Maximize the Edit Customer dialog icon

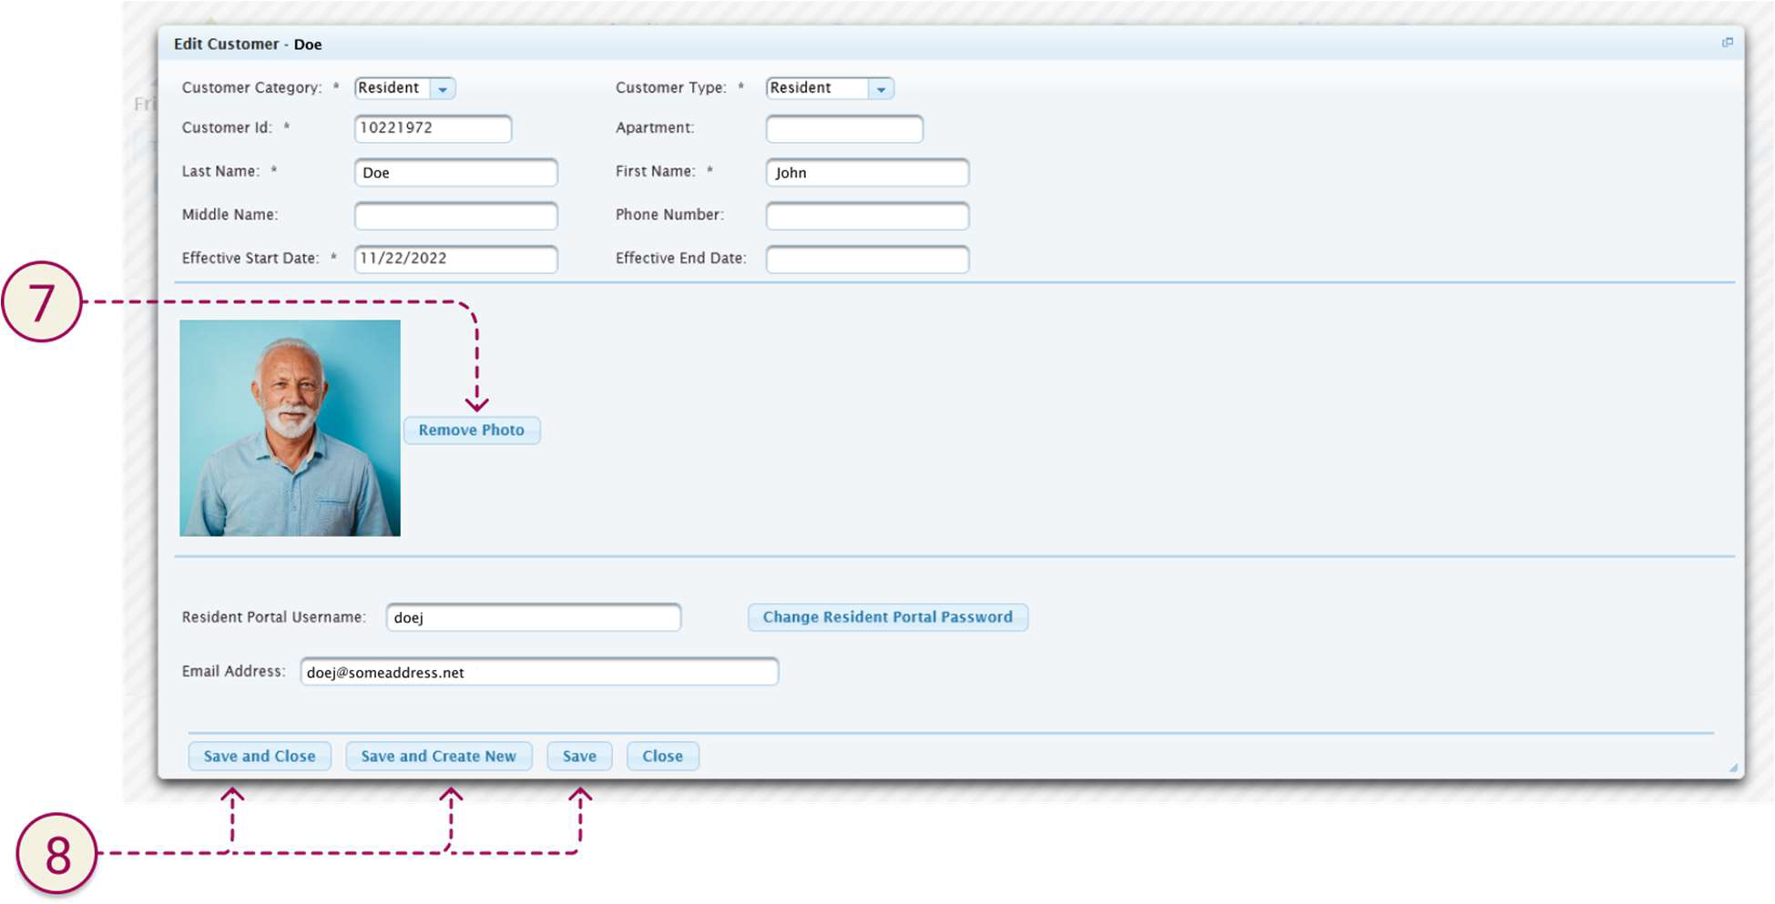1727,43
